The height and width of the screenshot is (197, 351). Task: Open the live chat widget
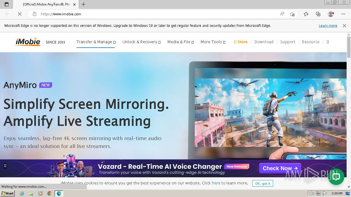336,177
